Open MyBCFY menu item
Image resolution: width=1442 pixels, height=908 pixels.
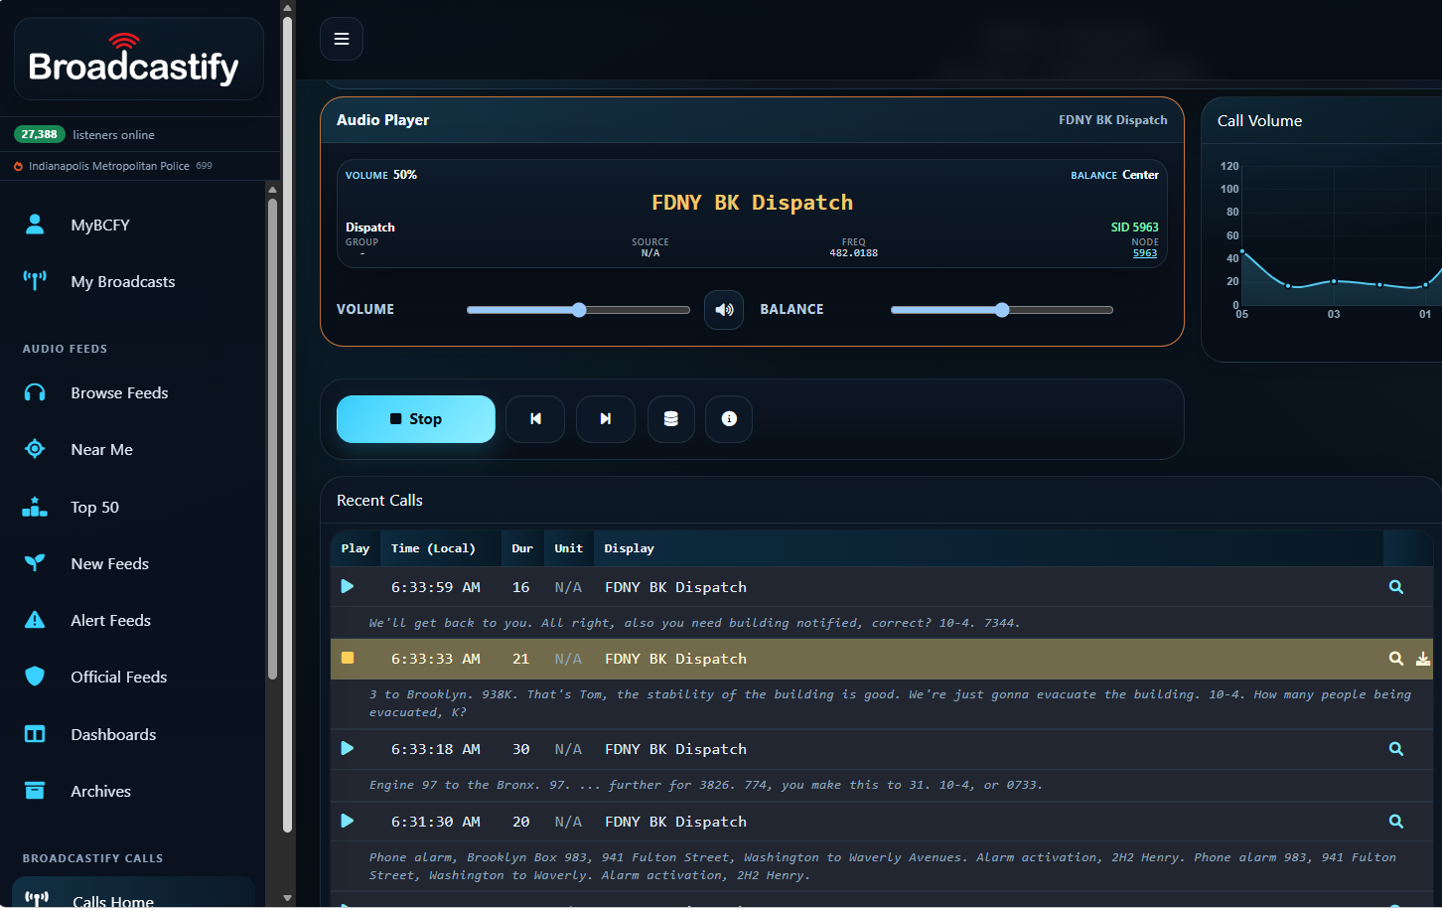pos(100,225)
